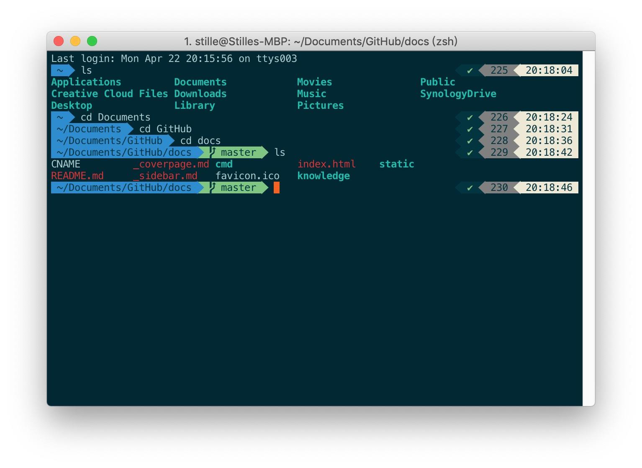Click the timestamp 20:18:31
Screen dimensions: 642x468
[549, 129]
